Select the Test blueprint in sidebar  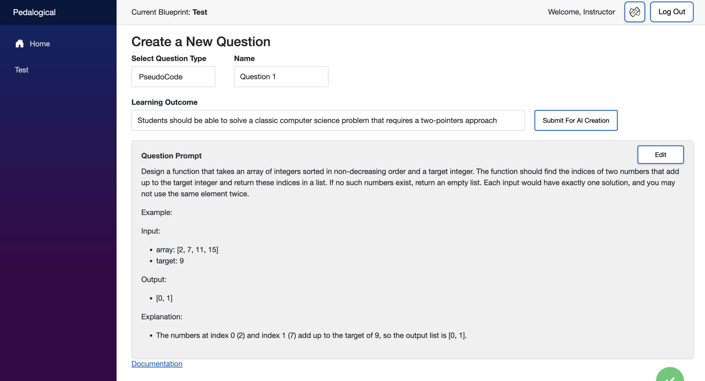(21, 70)
